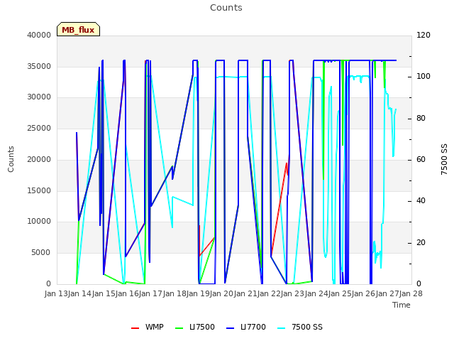Click the 80 right-axis tick label
The height and width of the screenshot is (341, 454).
click(x=421, y=118)
